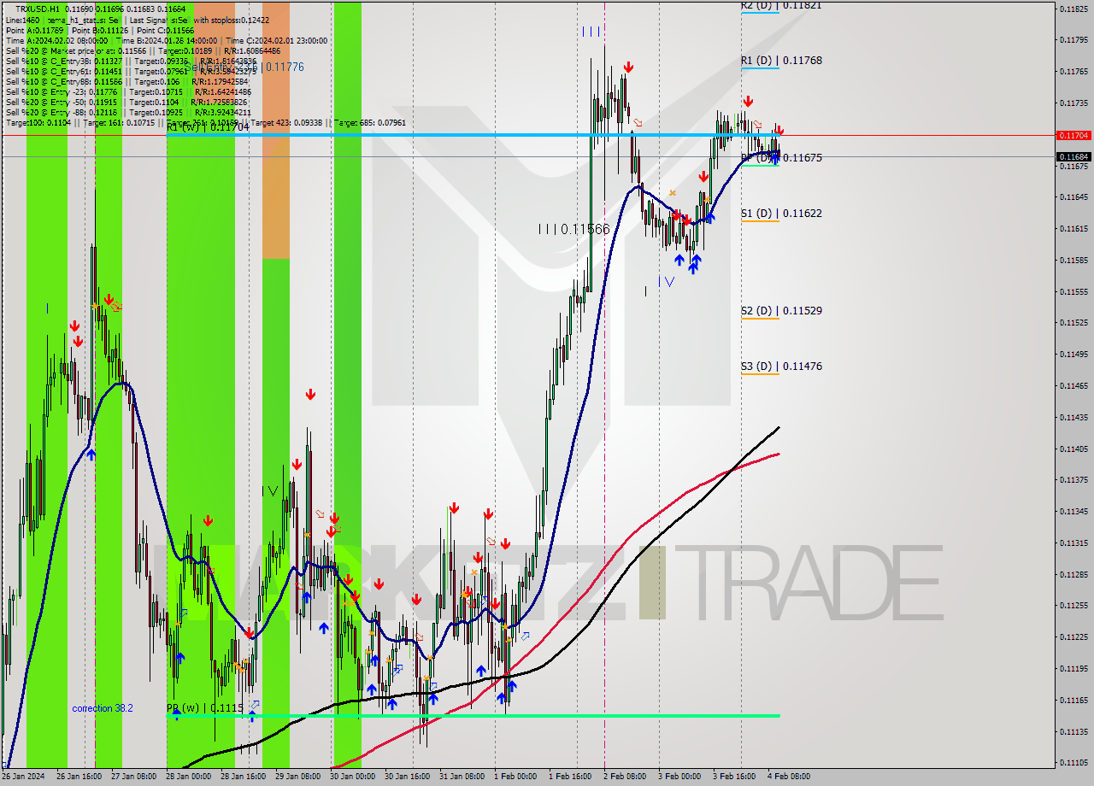The width and height of the screenshot is (1094, 786).
Task: Click the dark 0.11684 current price tag
Action: tap(1073, 156)
